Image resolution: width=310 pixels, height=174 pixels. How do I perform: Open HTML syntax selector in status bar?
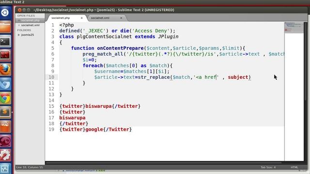[x=294, y=167]
